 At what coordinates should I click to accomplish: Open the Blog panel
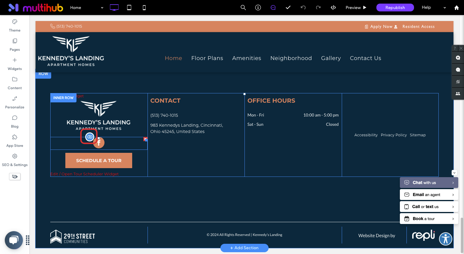[15, 122]
